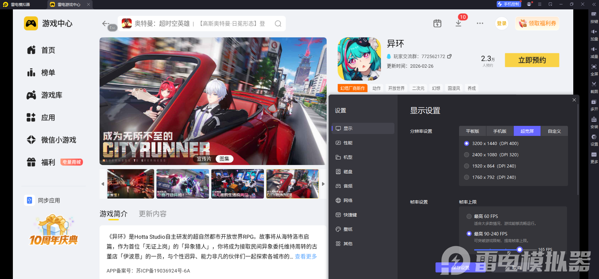Screen dimensions: 599x279
Task: Switch to the 平板版 resolution tab
Action: (472, 131)
